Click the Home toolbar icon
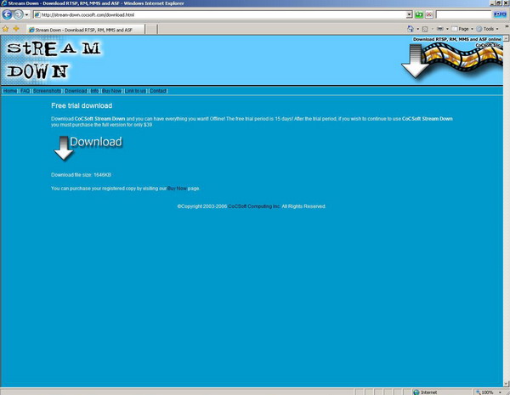 411,29
